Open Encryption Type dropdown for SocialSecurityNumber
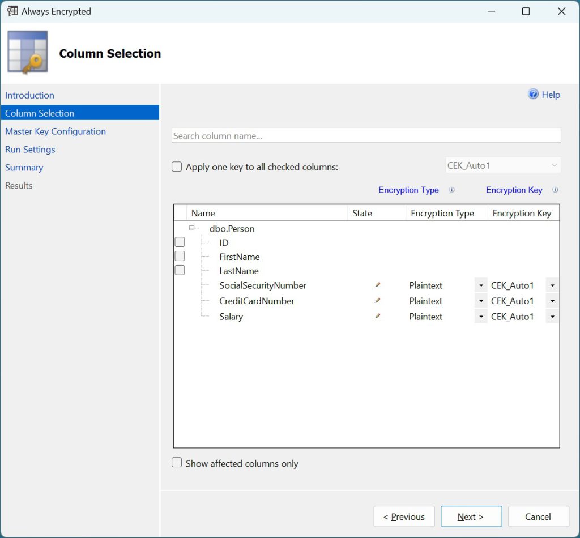The width and height of the screenshot is (580, 538). [x=481, y=285]
